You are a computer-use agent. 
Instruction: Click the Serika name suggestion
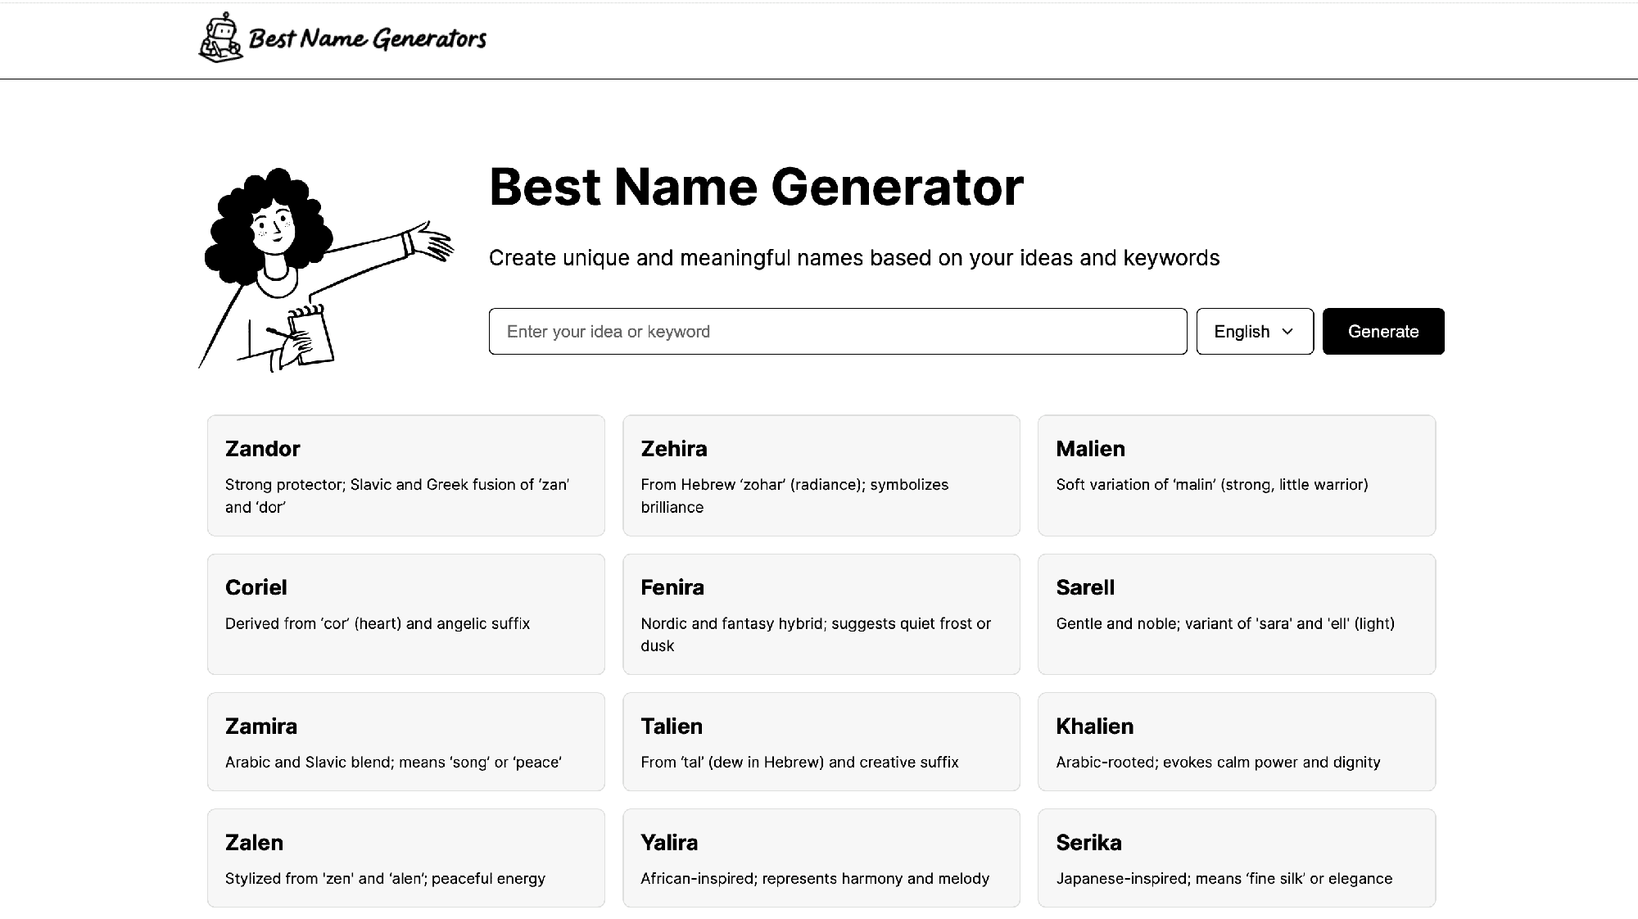pyautogui.click(x=1236, y=858)
